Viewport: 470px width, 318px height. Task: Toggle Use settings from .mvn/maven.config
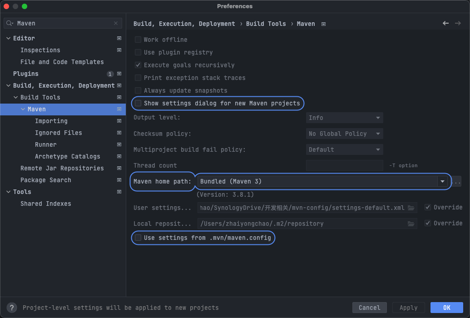138,238
